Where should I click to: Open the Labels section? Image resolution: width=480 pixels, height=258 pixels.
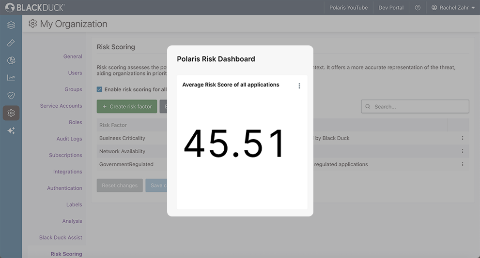tap(74, 205)
